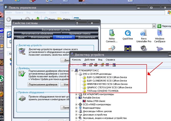The height and width of the screenshot is (121, 171).
Task: Open the date and time clock icon
Action: tap(112, 48)
